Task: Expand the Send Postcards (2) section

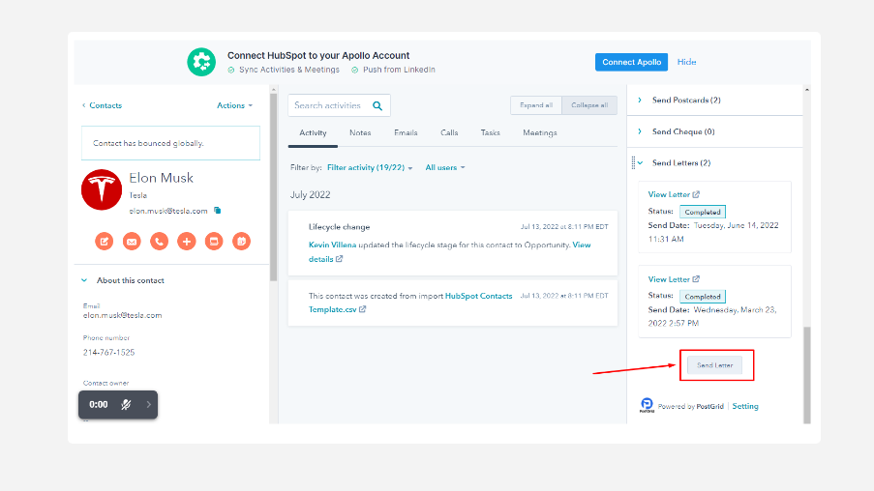Action: (x=640, y=101)
